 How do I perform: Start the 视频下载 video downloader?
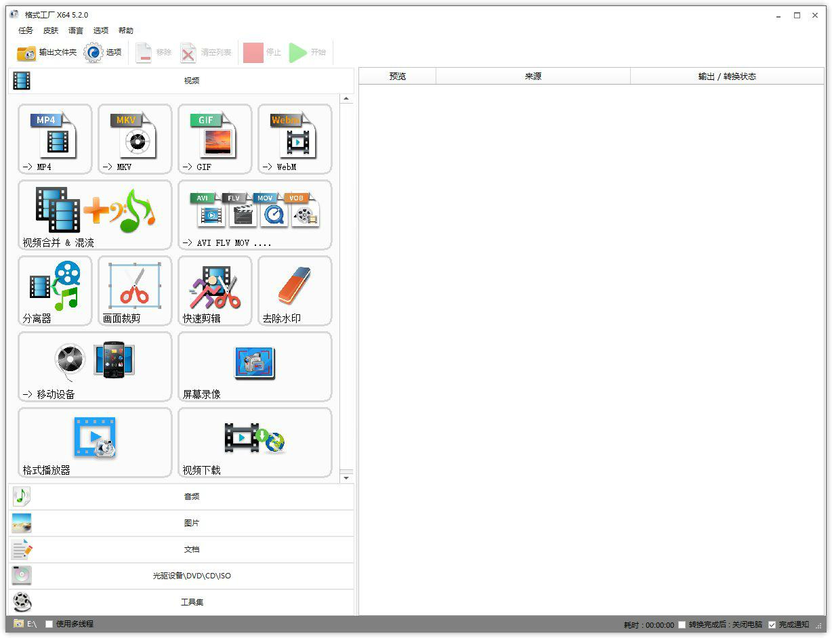tap(255, 442)
